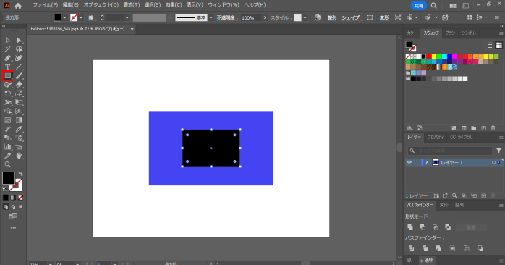
Task: Open stroke weight dropdown
Action: 127,17
